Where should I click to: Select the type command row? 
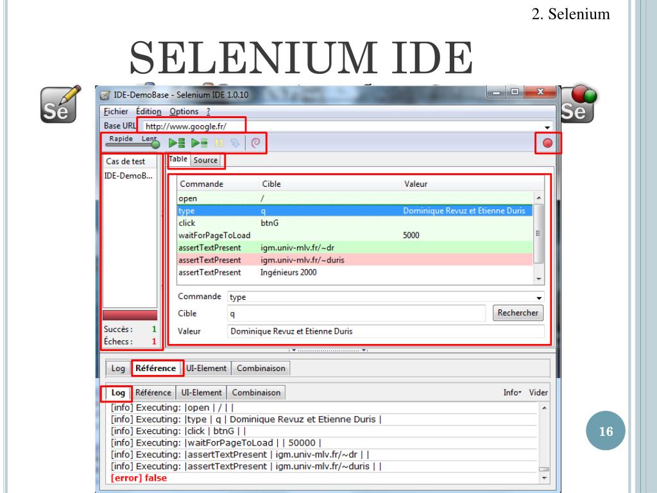pos(354,211)
